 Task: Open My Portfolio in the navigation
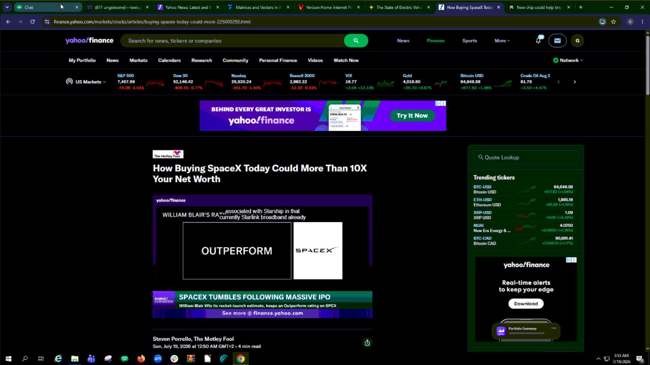tap(82, 60)
